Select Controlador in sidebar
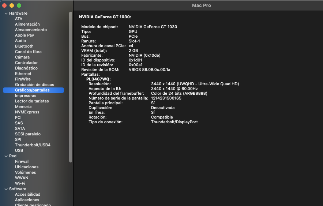This screenshot has width=323, height=206. (x=26, y=63)
